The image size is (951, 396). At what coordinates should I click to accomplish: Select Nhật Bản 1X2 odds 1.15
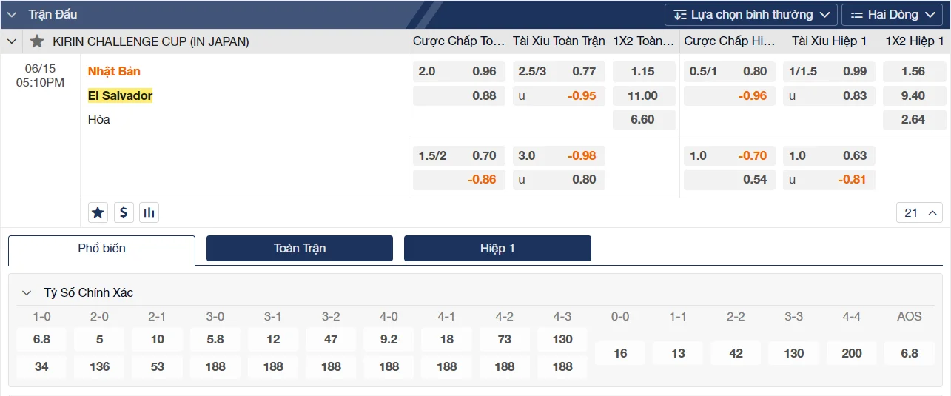[643, 72]
